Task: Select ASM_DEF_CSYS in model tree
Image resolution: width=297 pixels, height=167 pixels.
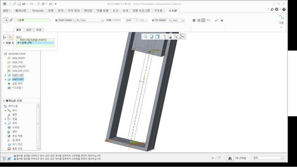Action: [x=21, y=71]
